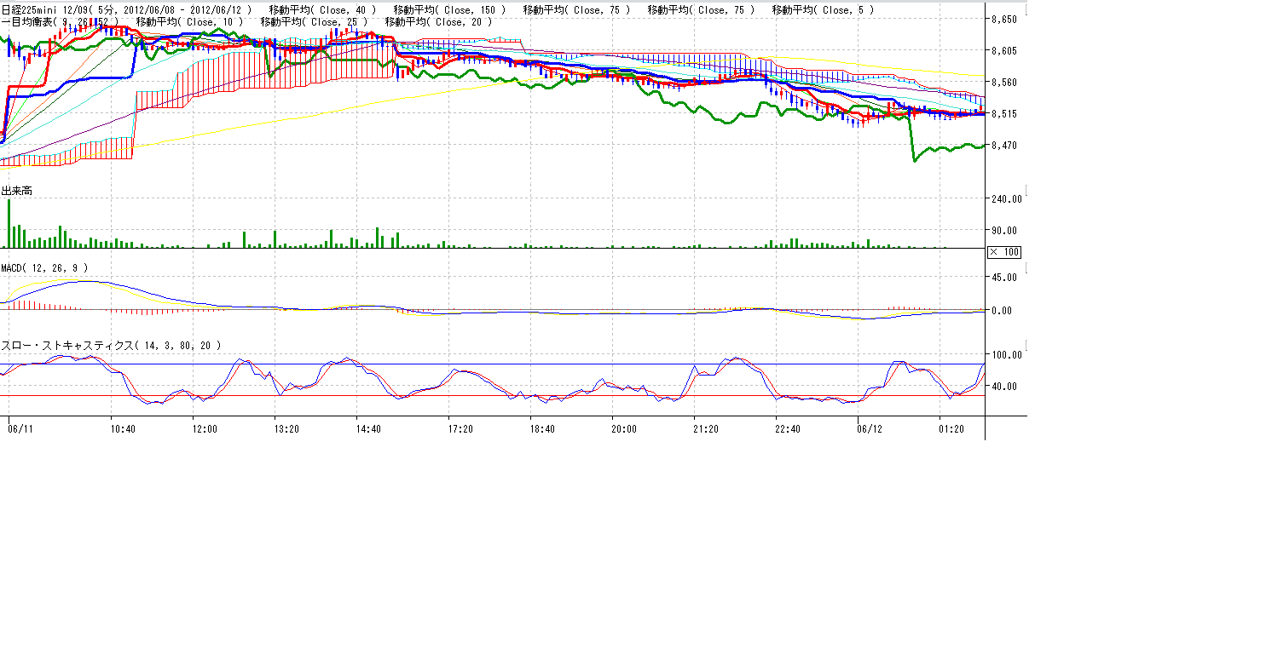Click the 14:40 time axis label

point(368,429)
